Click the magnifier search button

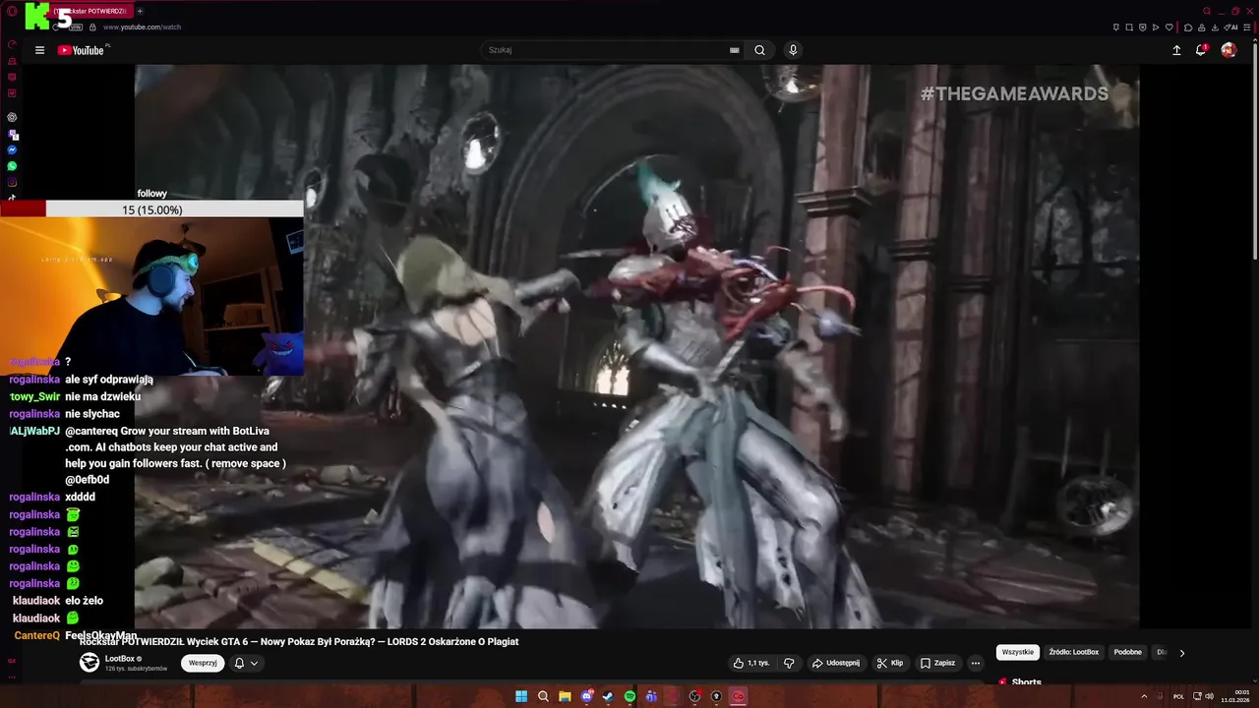pyautogui.click(x=759, y=50)
